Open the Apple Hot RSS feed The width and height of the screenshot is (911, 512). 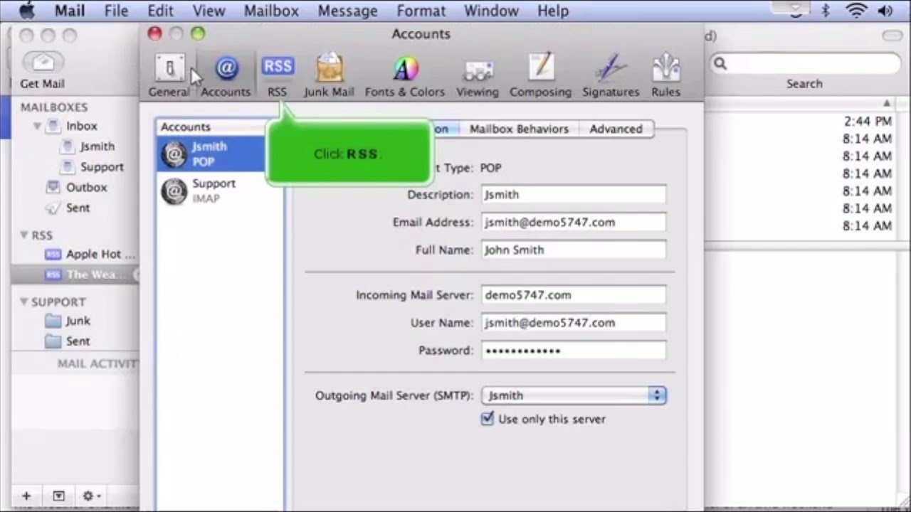tap(90, 254)
